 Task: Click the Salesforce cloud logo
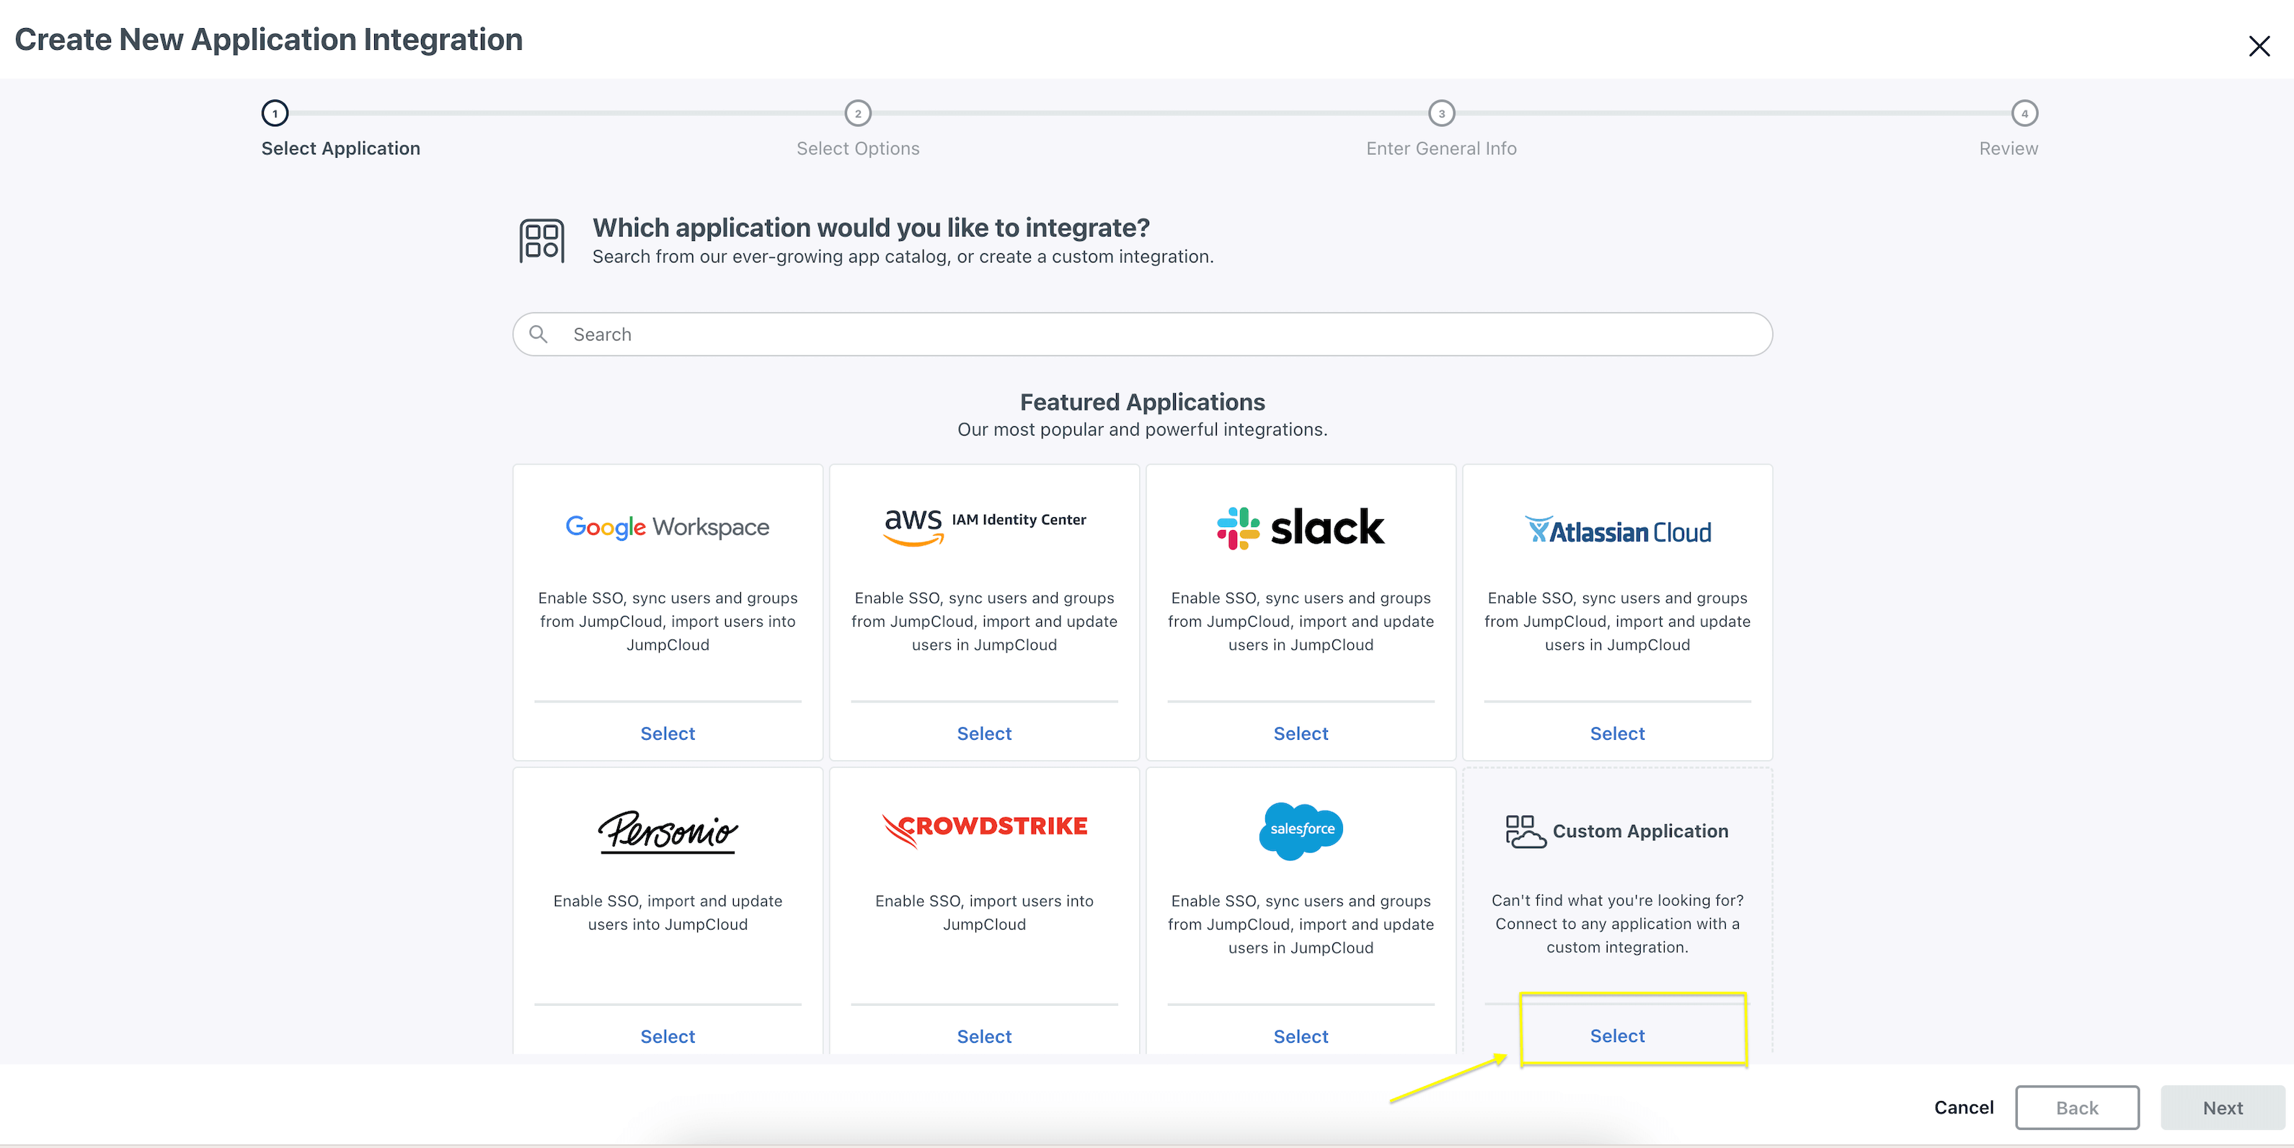[1300, 830]
